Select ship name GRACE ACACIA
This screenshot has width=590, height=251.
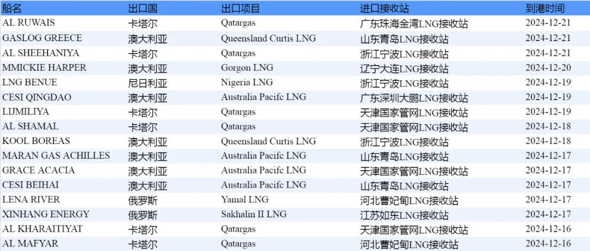click(38, 170)
